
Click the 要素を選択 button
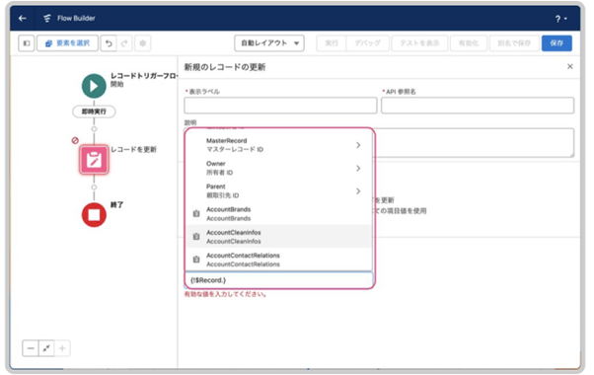(x=67, y=43)
